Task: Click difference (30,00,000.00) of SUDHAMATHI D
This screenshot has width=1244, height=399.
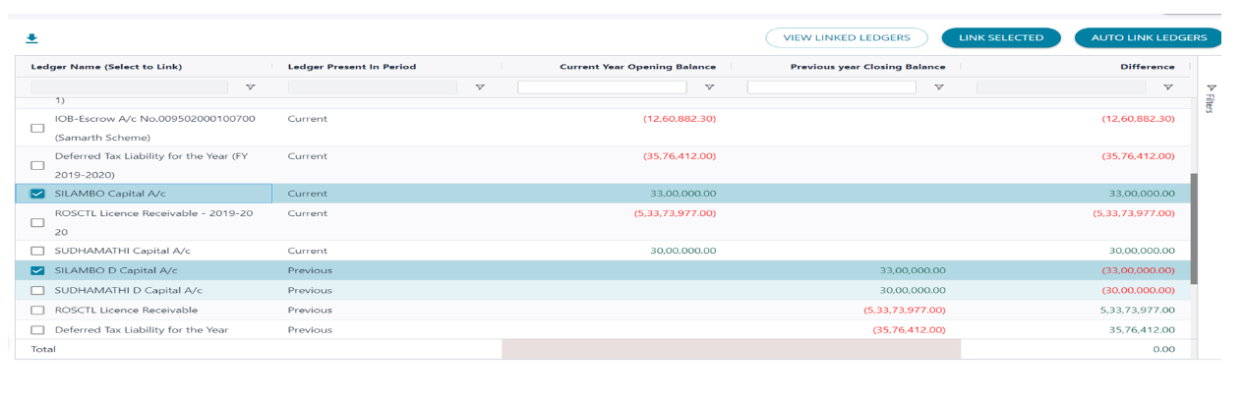Action: [x=1139, y=290]
